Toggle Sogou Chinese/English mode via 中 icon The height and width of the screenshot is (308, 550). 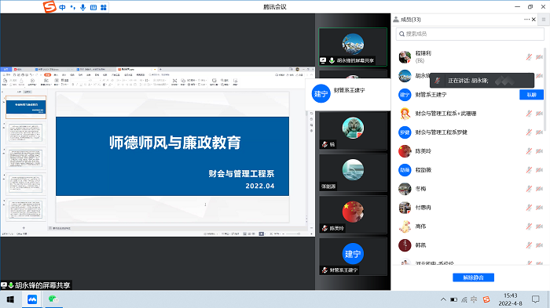pyautogui.click(x=62, y=7)
